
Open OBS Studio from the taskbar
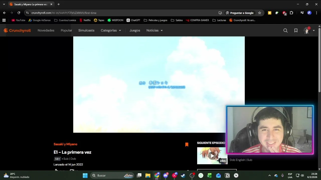click(x=192, y=175)
